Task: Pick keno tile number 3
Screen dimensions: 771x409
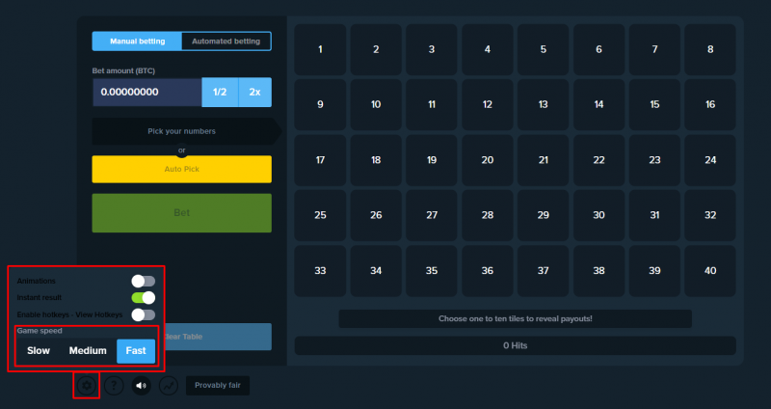Action: [432, 49]
